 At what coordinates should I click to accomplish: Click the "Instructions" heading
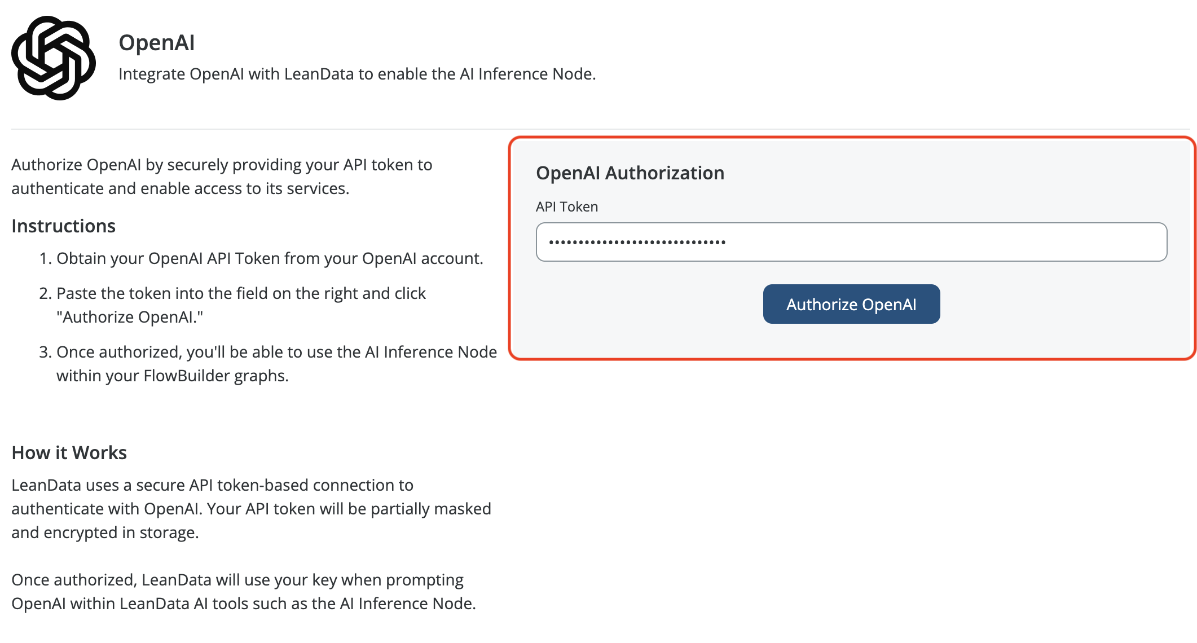pyautogui.click(x=63, y=226)
